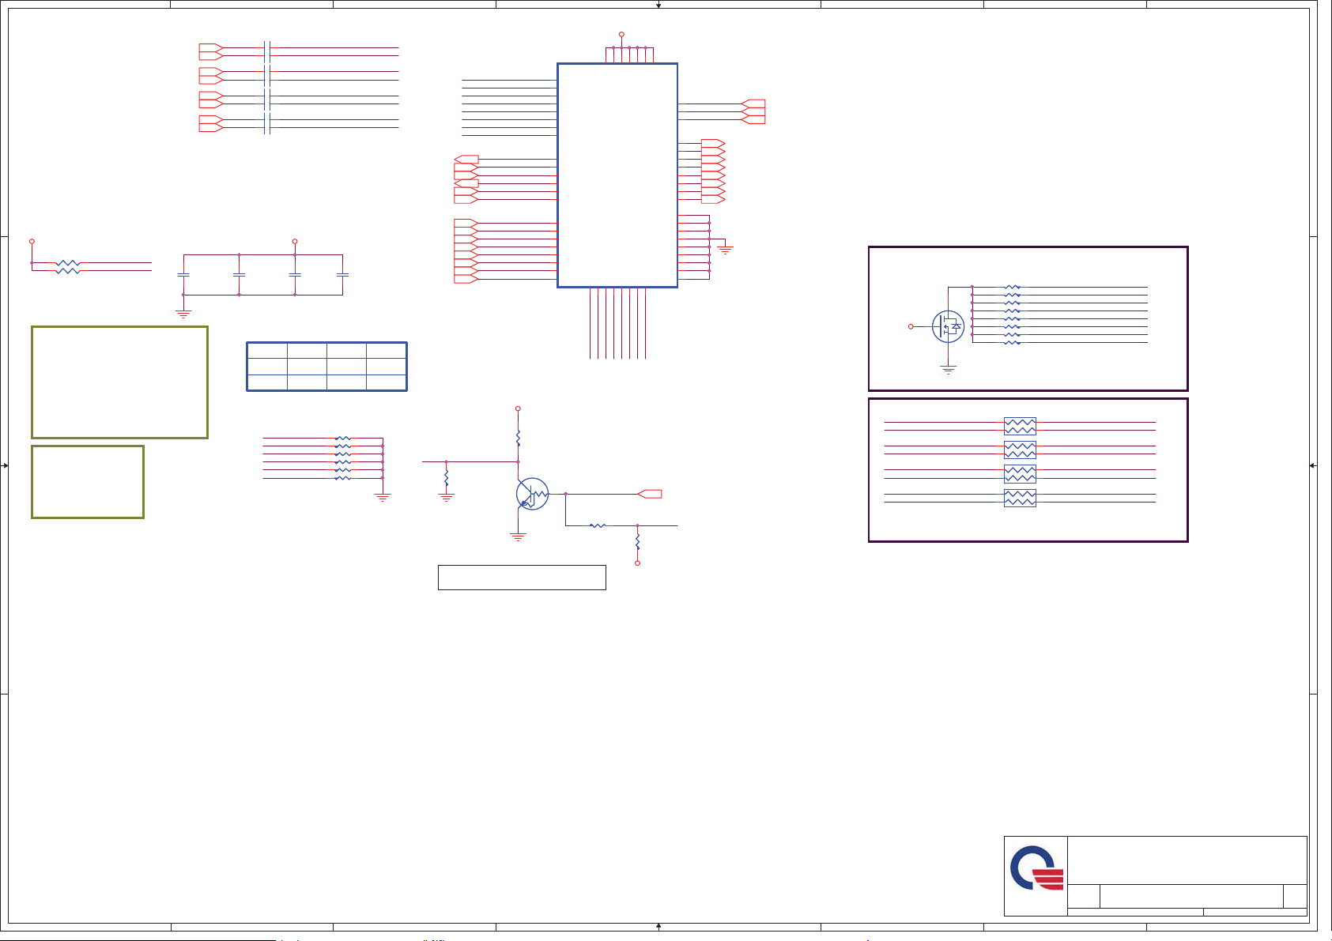The height and width of the screenshot is (941, 1332).
Task: Select the MOSFET symbol in upper-right box
Action: 948,326
